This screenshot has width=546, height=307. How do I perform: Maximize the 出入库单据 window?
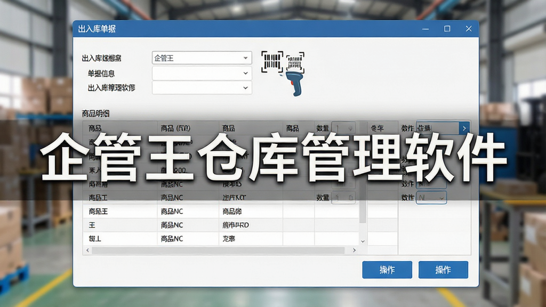pos(447,29)
